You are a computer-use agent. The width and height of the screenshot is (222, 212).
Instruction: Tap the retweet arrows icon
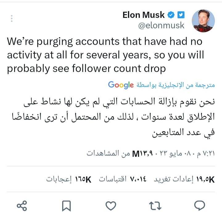pyautogui.click(x=155, y=205)
